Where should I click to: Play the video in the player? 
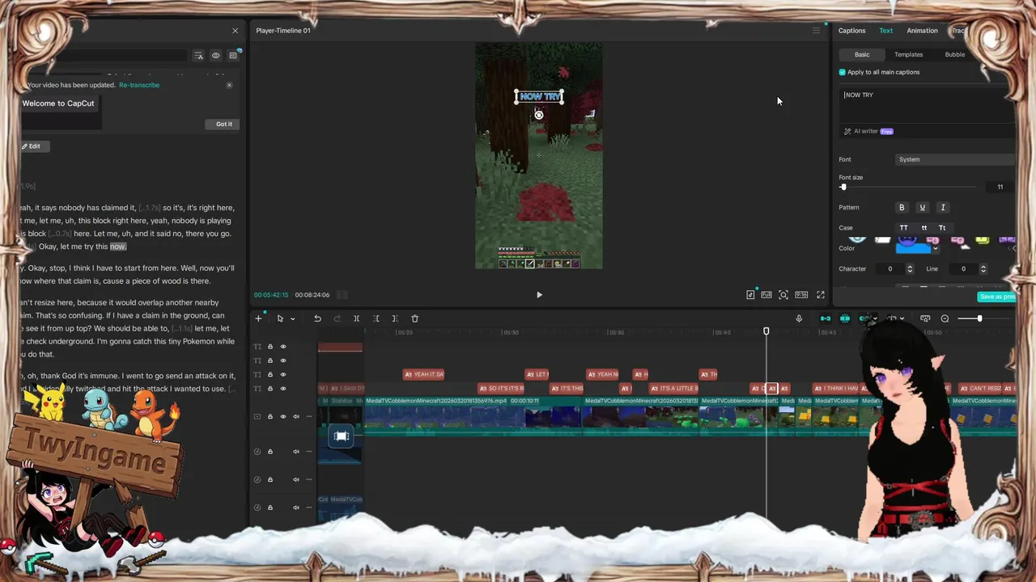(539, 295)
